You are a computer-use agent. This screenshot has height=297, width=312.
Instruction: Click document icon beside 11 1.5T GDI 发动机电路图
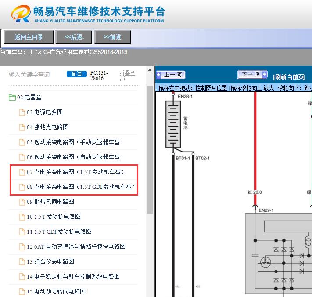[22, 232]
